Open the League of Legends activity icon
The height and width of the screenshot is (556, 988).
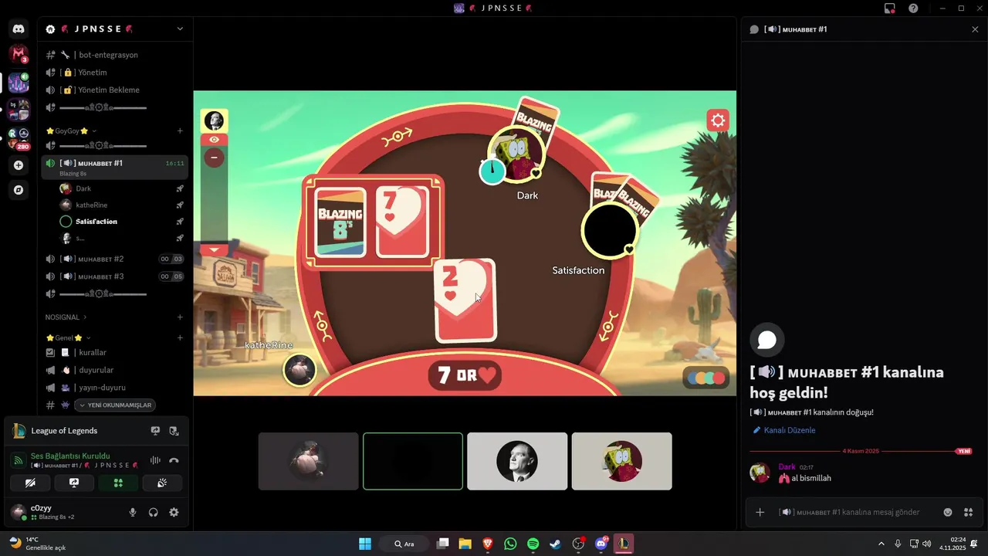19,431
